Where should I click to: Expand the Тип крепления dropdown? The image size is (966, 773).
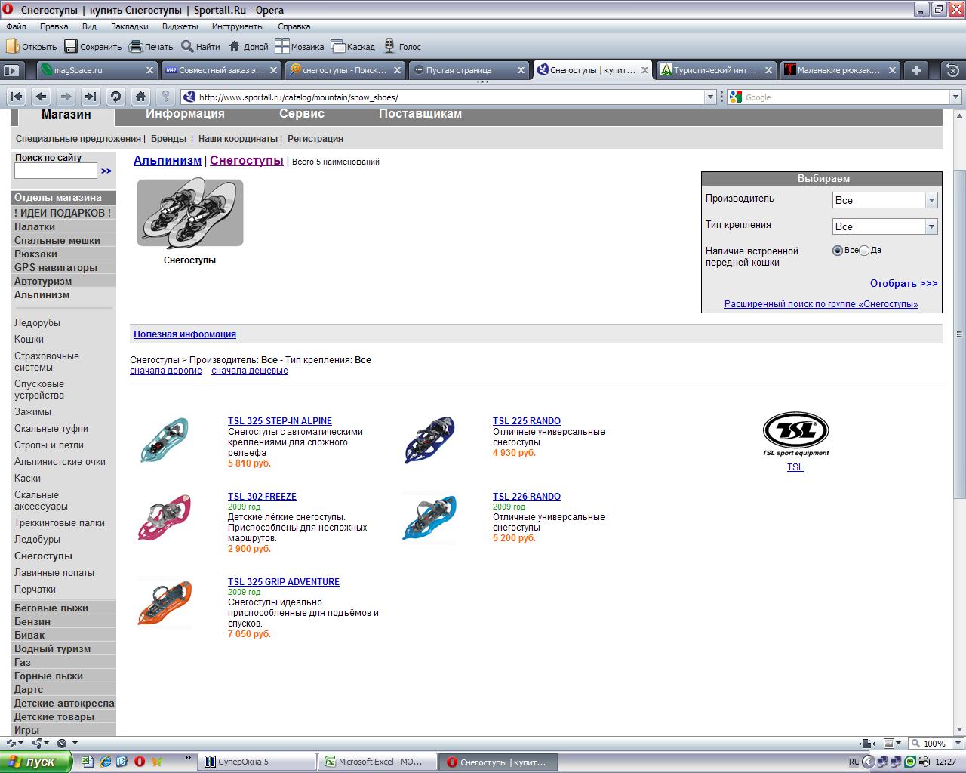(931, 226)
